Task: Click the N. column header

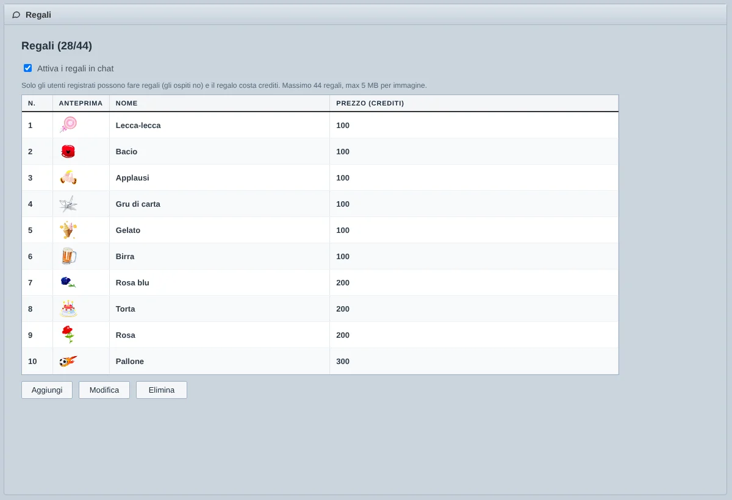Action: tap(37, 103)
